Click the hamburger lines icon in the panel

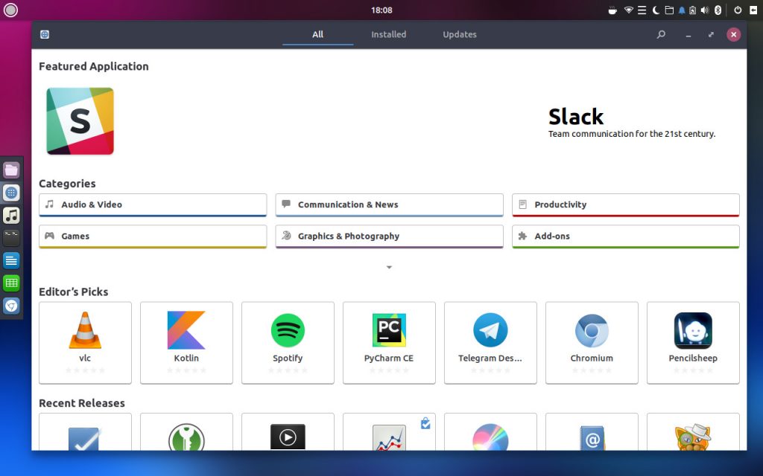click(642, 10)
